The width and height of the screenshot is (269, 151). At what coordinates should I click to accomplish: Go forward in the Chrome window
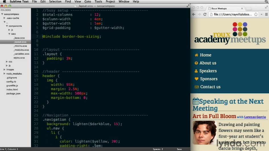(199, 15)
